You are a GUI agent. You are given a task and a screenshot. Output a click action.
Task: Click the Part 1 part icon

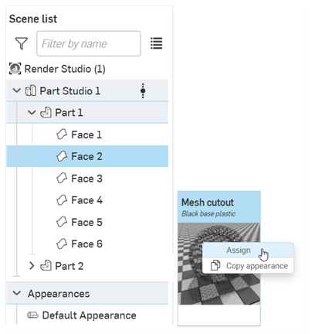tap(46, 113)
